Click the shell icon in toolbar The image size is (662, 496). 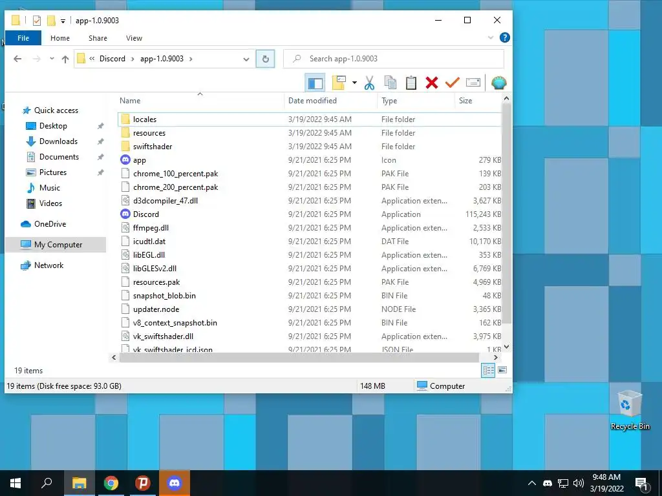(x=498, y=83)
